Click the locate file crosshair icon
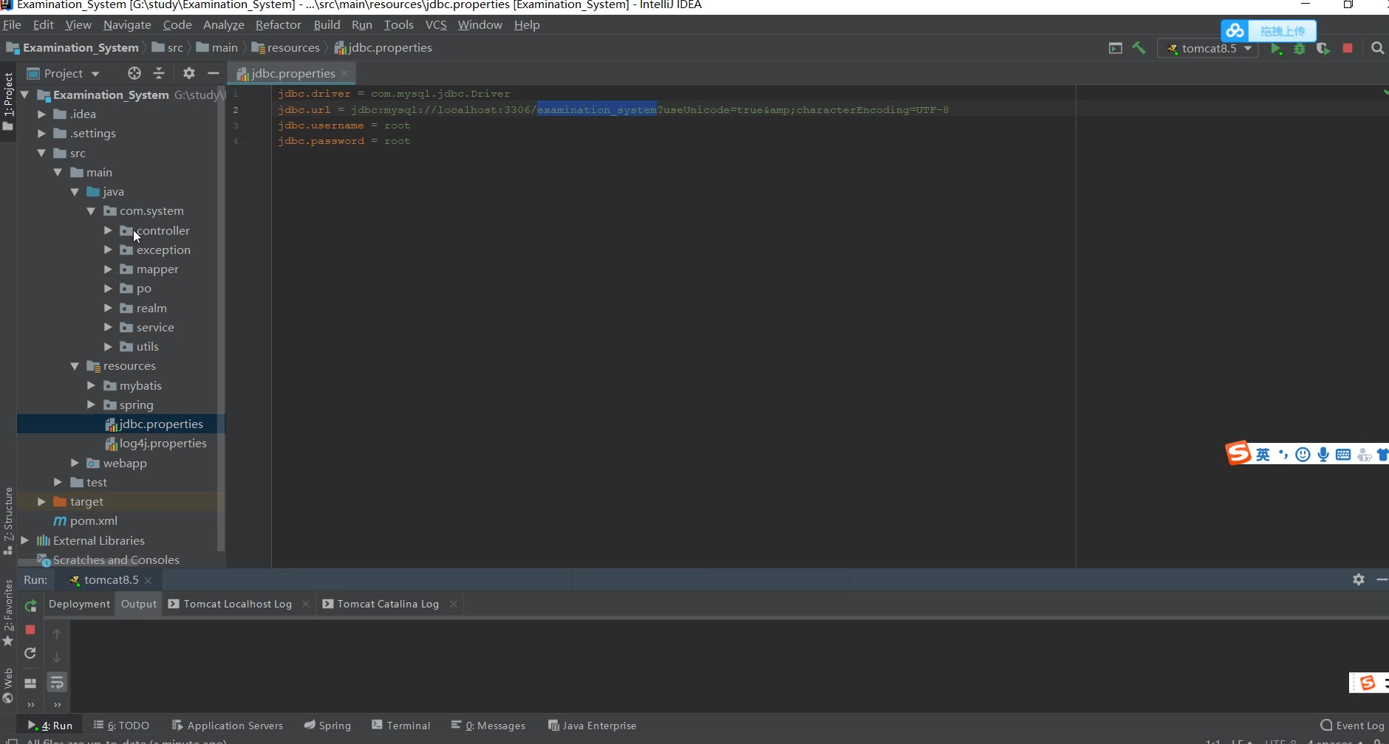Screen dimensions: 1389x744 [x=134, y=73]
